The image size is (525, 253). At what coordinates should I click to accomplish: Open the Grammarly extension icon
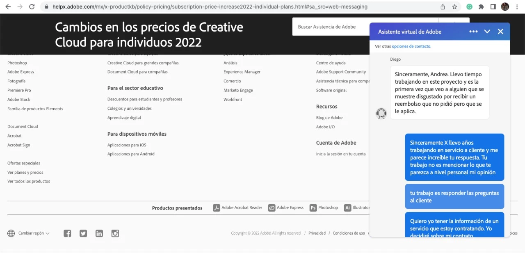point(470,7)
